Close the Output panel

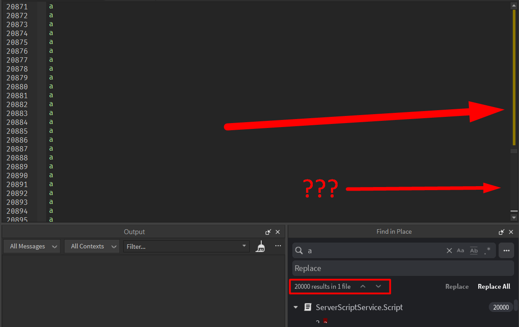pyautogui.click(x=278, y=232)
